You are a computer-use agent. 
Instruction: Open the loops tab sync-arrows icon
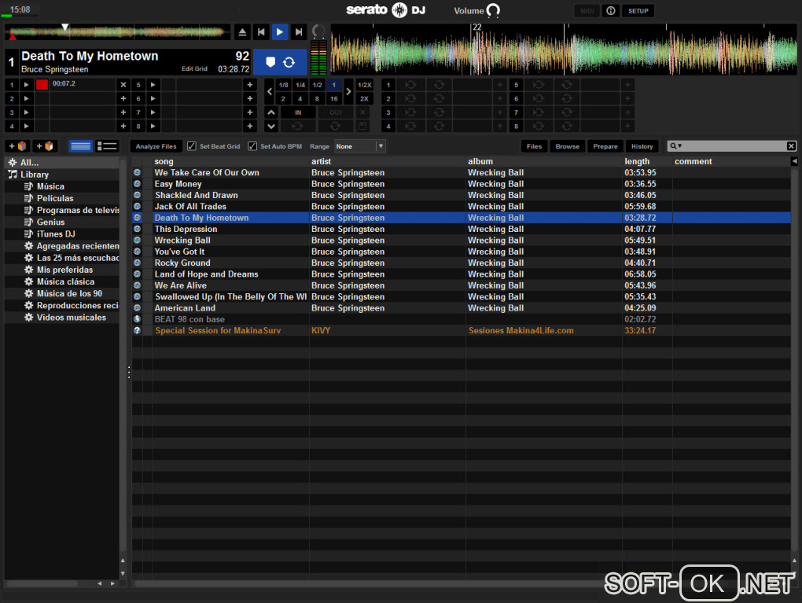pyautogui.click(x=289, y=62)
